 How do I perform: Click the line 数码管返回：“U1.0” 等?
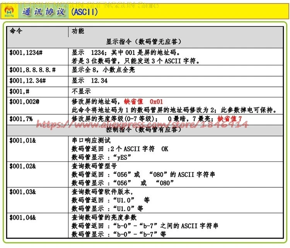[x=111, y=200]
